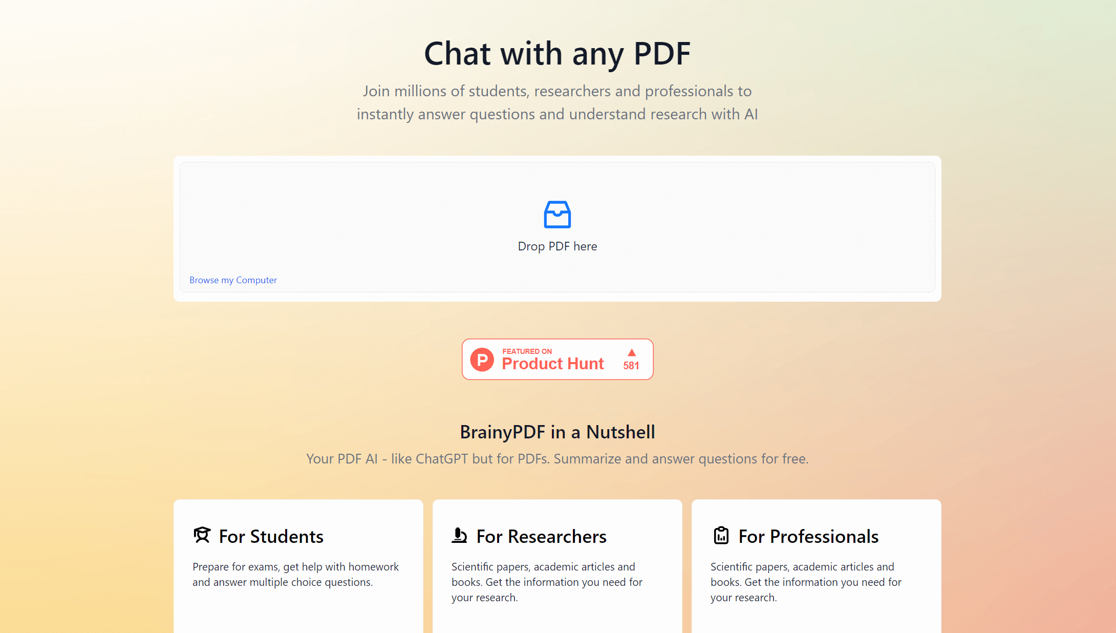Screen dimensions: 1116x633
Task: Click the "Prepare for exams" description text
Action: 295,574
